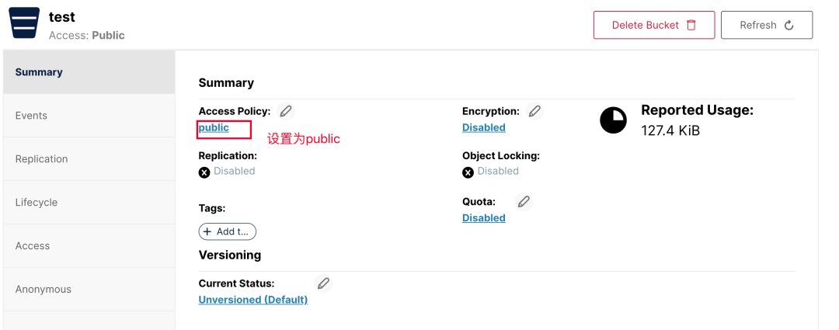Click the Encryption Disabled link
The width and height of the screenshot is (839, 330).
pos(483,128)
